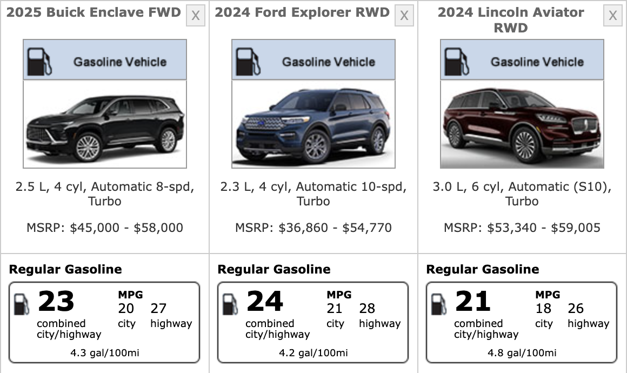Open the black Buick Enclave photo

pyautogui.click(x=105, y=125)
